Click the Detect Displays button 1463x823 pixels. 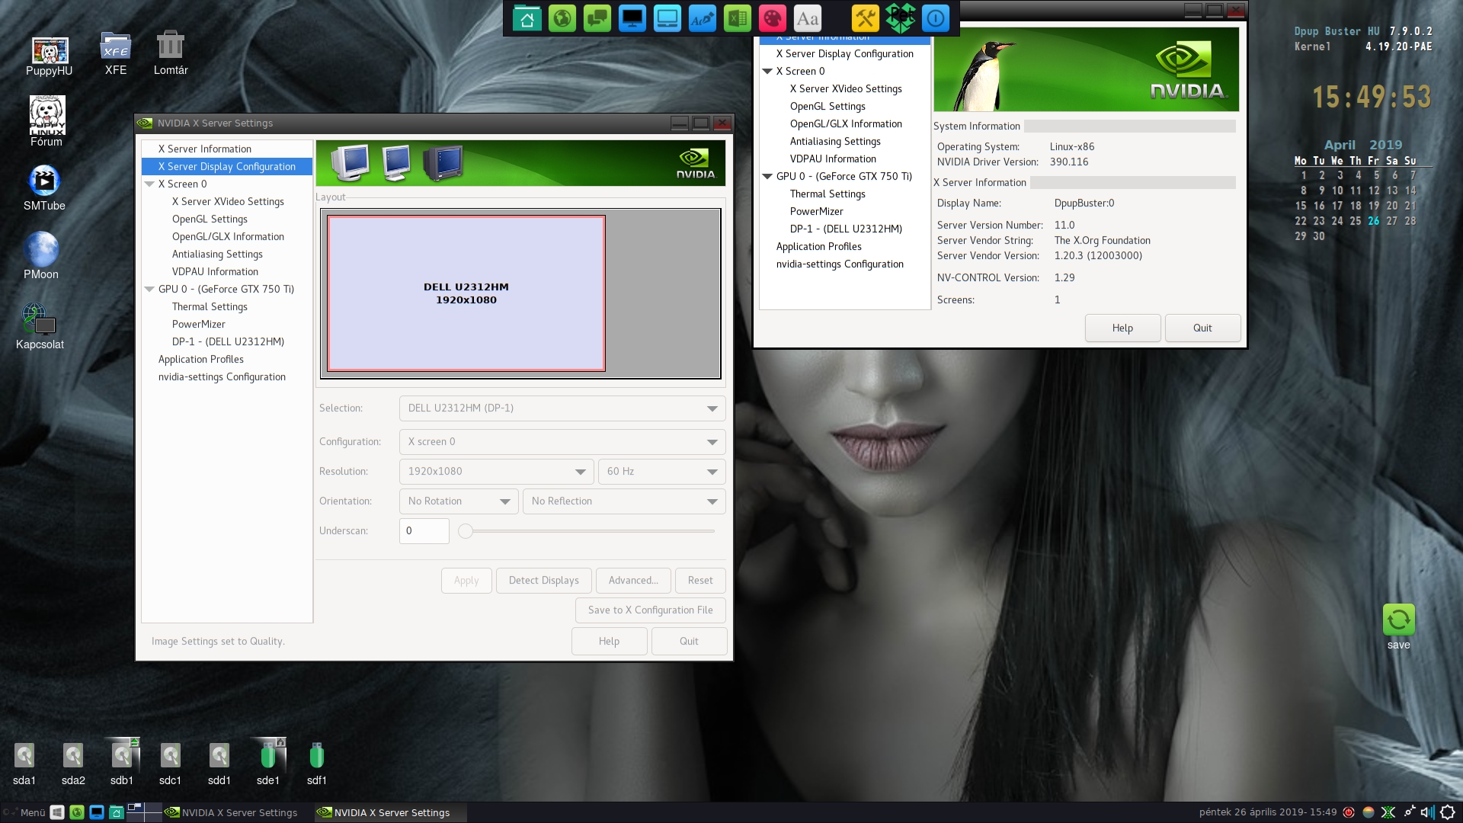[x=543, y=580]
